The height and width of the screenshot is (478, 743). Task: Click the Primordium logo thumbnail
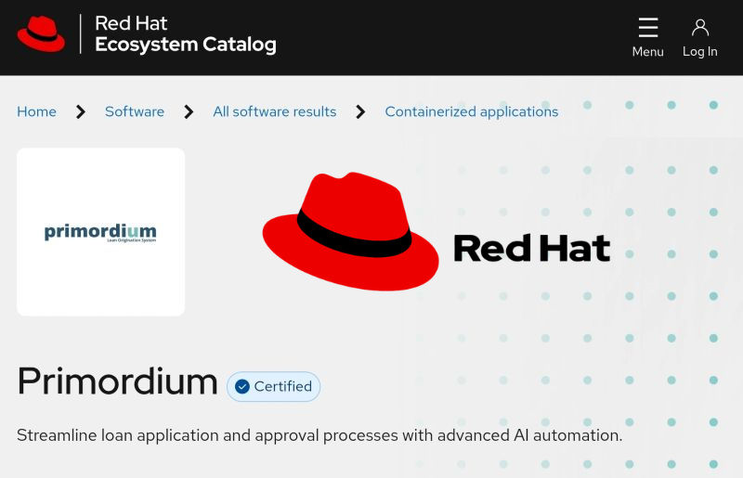click(x=101, y=232)
